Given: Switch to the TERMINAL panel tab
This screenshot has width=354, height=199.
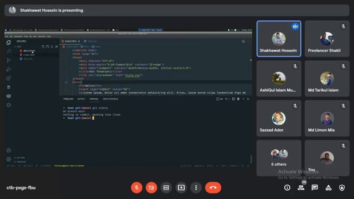Looking at the screenshot, I should tap(93, 99).
